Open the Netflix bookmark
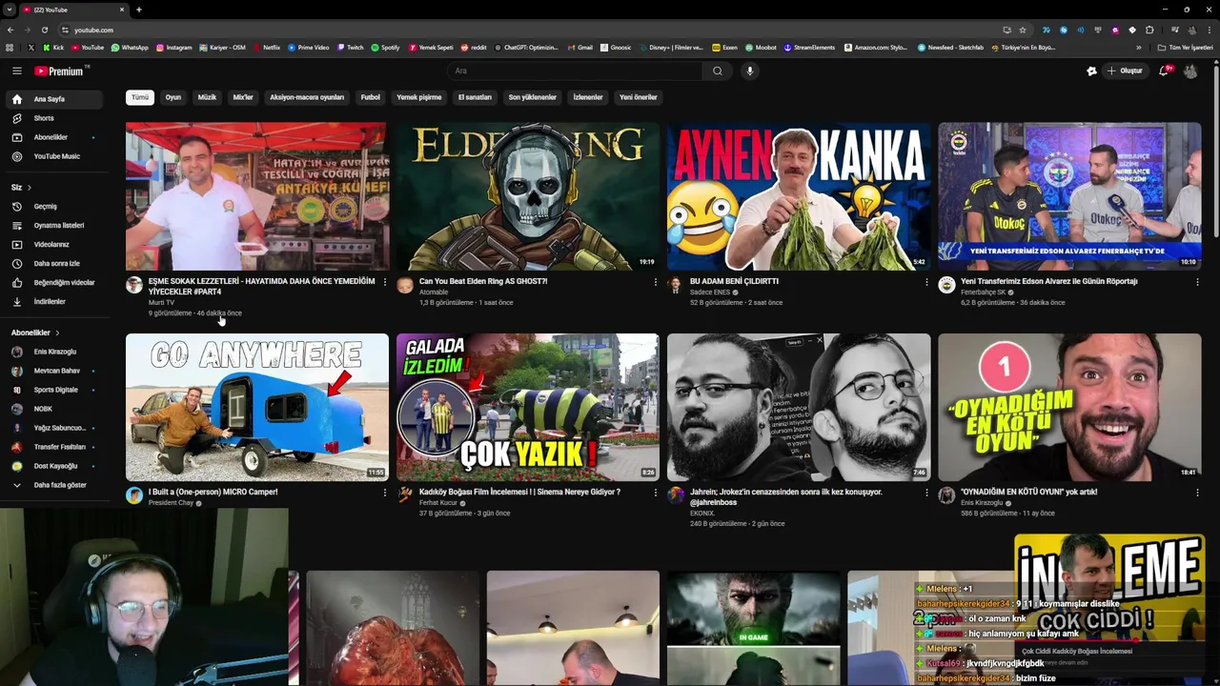 point(266,47)
